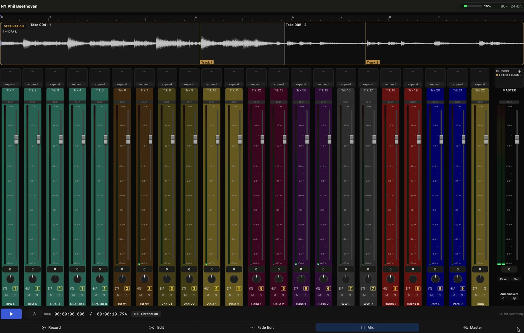Expand the Trk 9 insert slot
The height and width of the screenshot is (333, 524).
(x=189, y=84)
